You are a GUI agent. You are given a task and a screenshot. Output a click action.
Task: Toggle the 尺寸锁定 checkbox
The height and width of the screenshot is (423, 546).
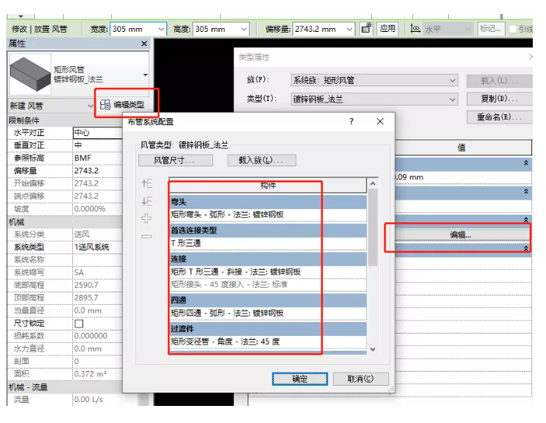coord(79,323)
